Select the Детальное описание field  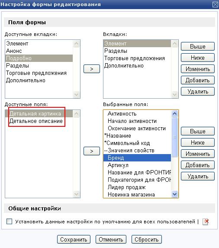point(39,121)
